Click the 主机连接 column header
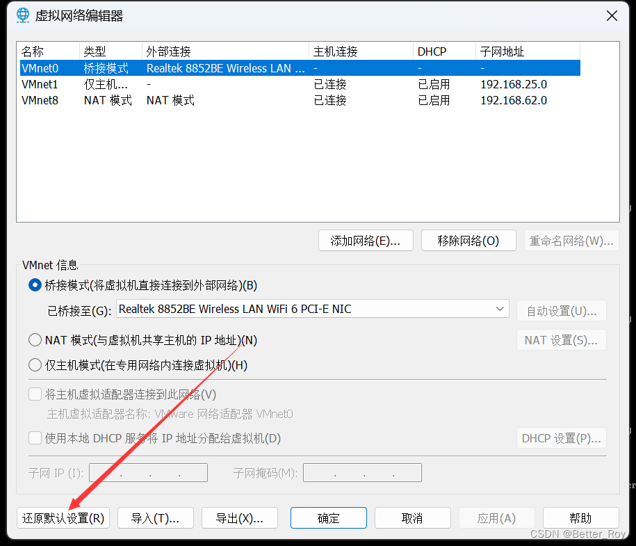 361,51
